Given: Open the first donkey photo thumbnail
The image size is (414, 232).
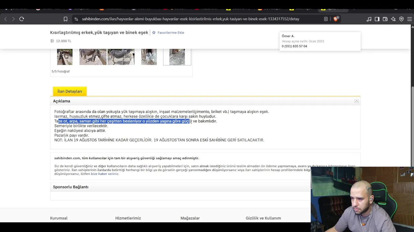Looking at the screenshot, I should click(65, 57).
